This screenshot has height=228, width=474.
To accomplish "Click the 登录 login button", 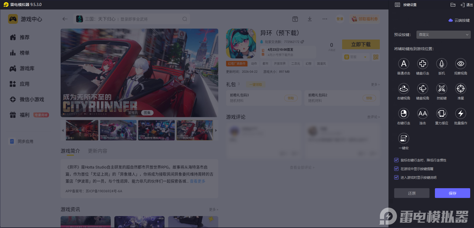I will pyautogui.click(x=340, y=19).
